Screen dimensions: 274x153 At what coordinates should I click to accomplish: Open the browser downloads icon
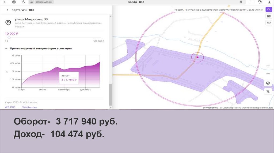269,2
